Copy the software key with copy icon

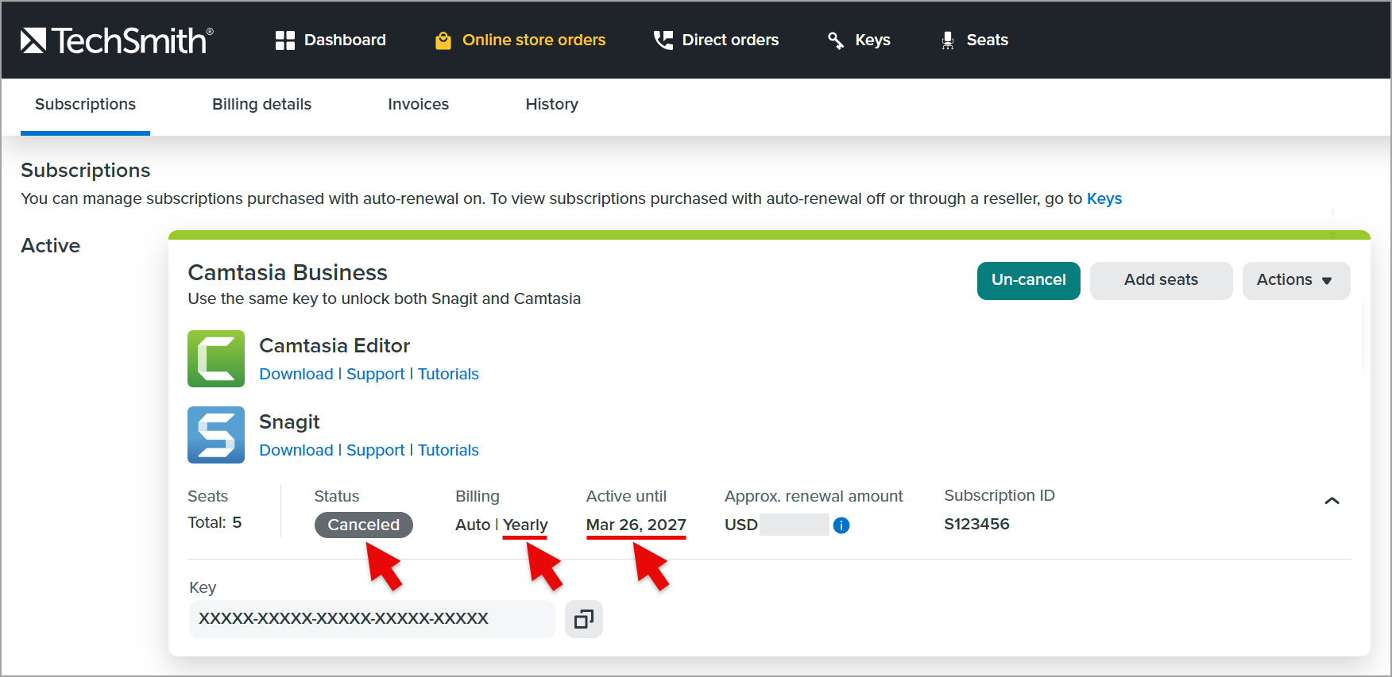pyautogui.click(x=584, y=619)
